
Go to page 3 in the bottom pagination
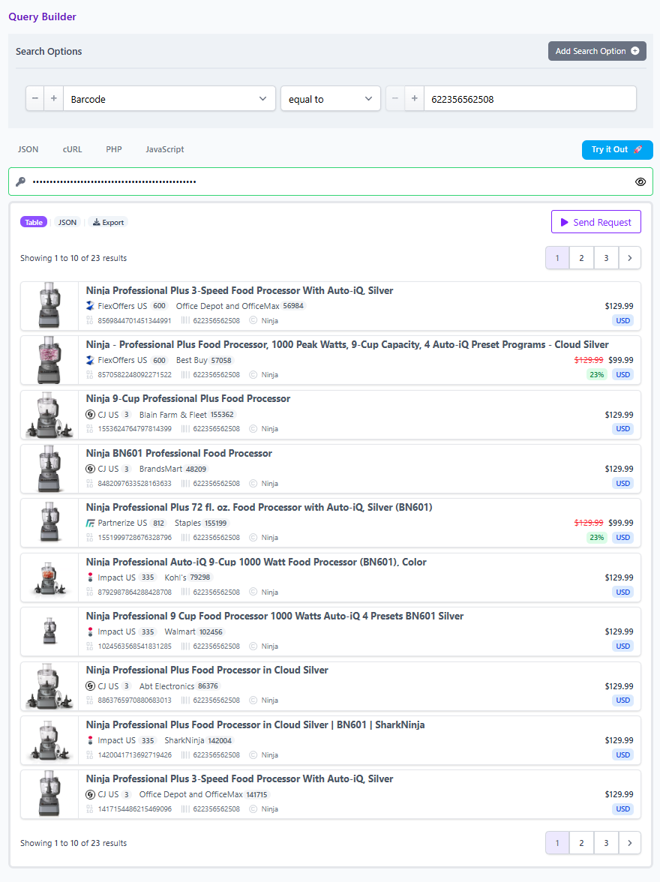(x=606, y=843)
